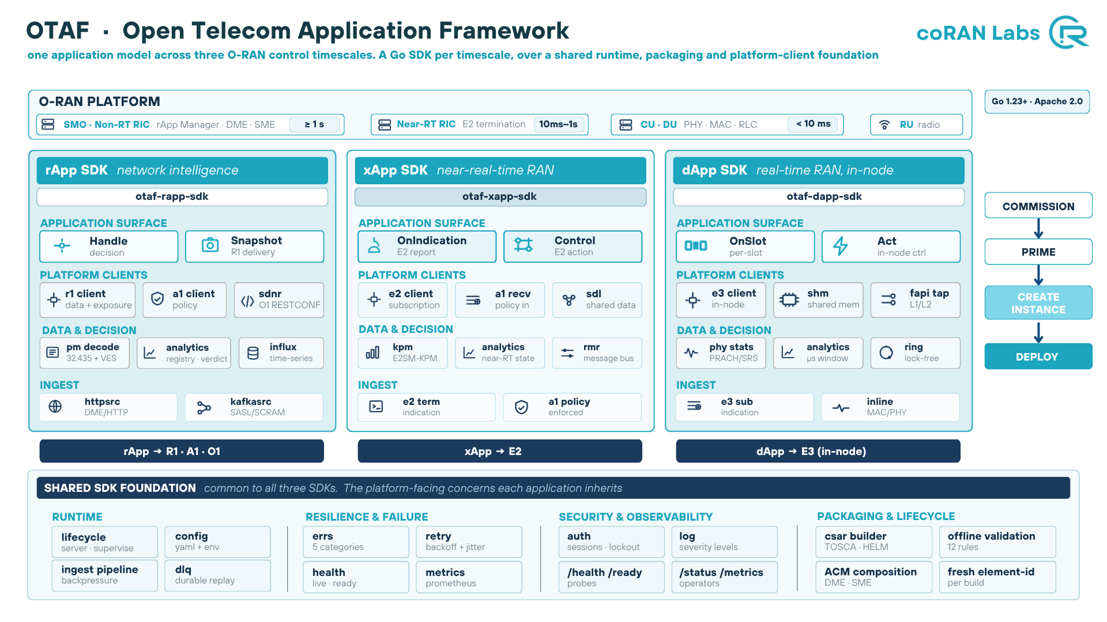Screen dimensions: 1107x622
Task: Click the Act lightning bolt icon
Action: coord(841,246)
